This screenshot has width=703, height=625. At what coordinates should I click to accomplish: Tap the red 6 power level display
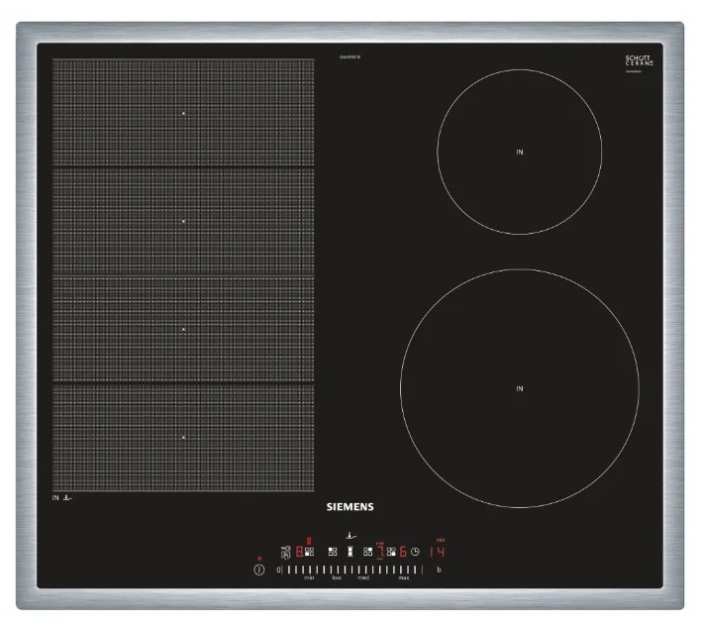click(x=403, y=552)
